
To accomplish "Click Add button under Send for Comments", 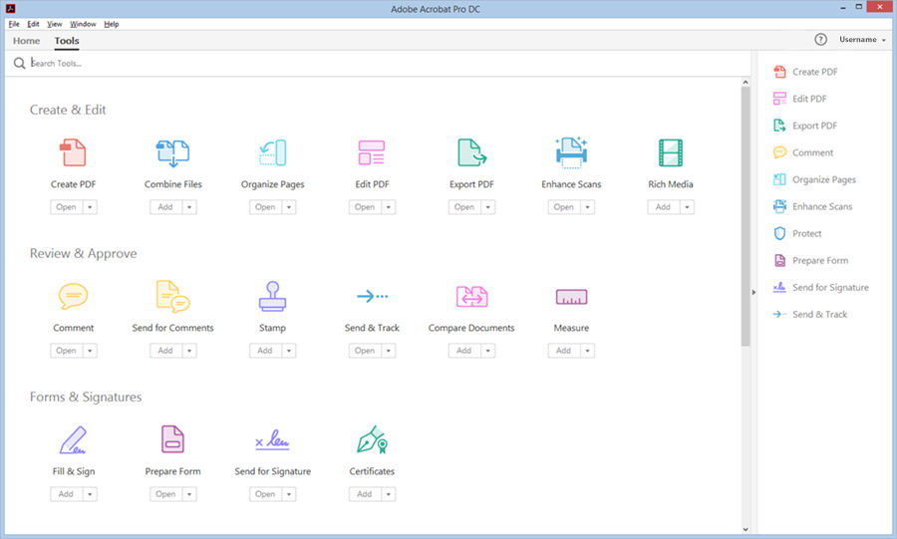I will [x=165, y=351].
